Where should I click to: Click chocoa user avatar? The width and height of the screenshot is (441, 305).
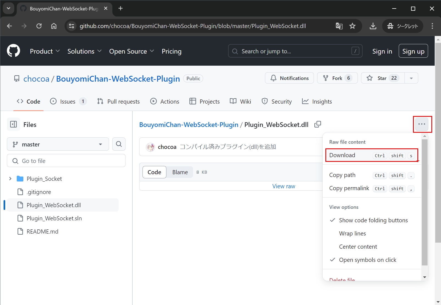[150, 147]
